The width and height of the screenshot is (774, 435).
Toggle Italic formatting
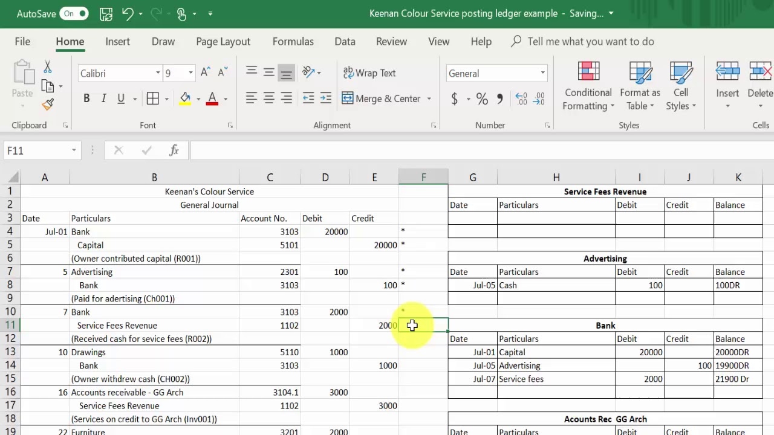(103, 98)
